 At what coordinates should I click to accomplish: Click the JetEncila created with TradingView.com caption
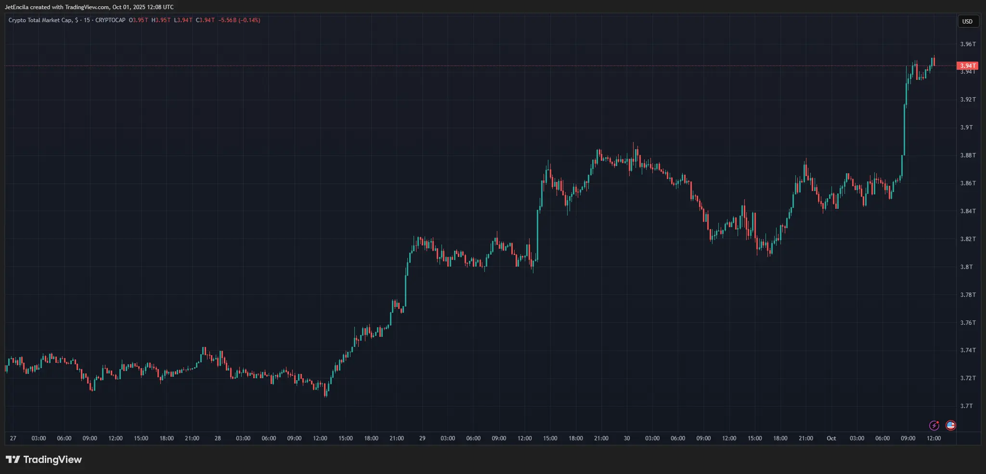pos(89,7)
